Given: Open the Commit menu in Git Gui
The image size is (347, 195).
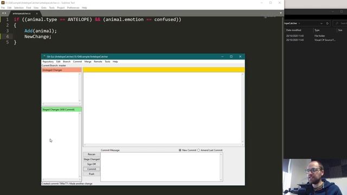Looking at the screenshot, I should (78, 62).
